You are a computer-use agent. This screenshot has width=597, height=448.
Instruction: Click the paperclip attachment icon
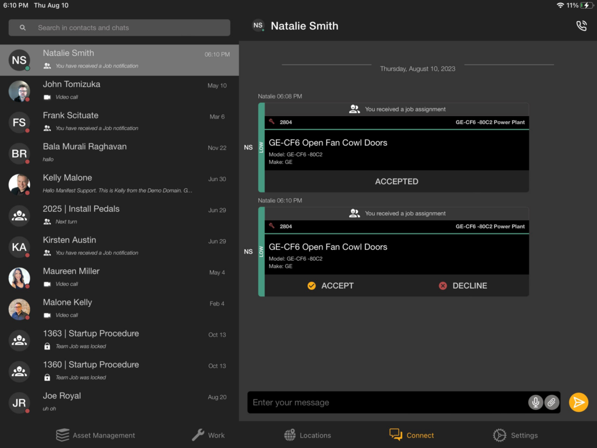click(552, 402)
